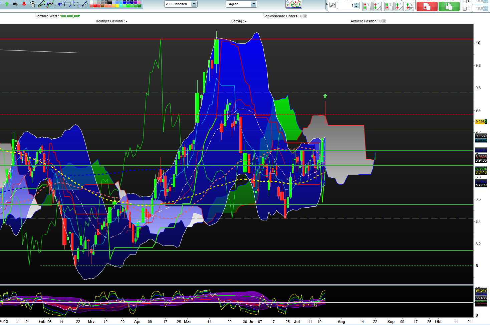Click the Betrag label
Image resolution: width=490 pixels, height=325 pixels.
[x=237, y=21]
